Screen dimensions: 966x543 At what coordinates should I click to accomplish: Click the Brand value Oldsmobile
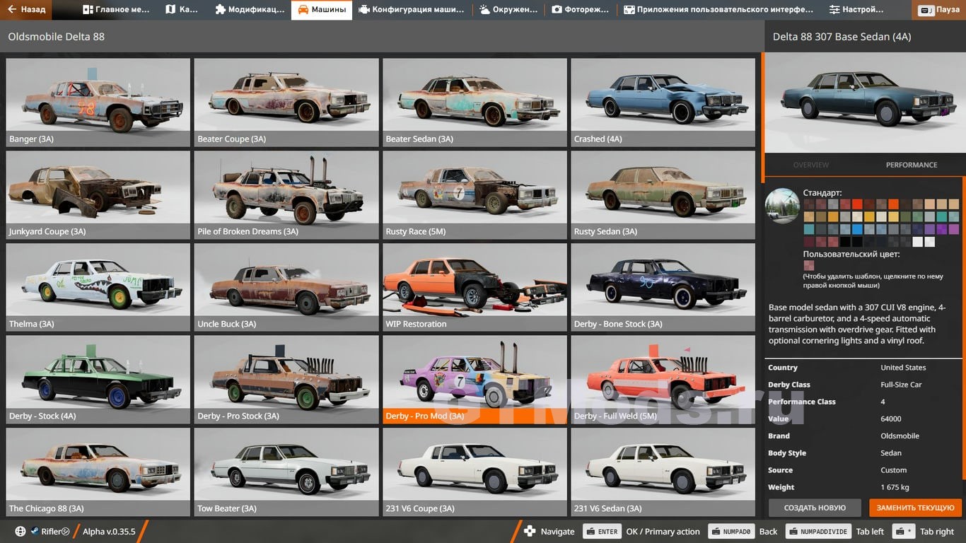pyautogui.click(x=900, y=436)
